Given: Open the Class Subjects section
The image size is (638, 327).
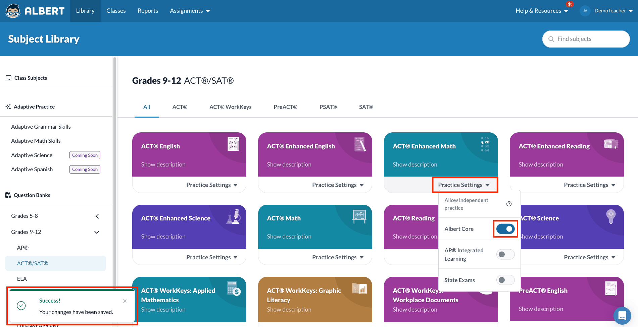Looking at the screenshot, I should [31, 78].
